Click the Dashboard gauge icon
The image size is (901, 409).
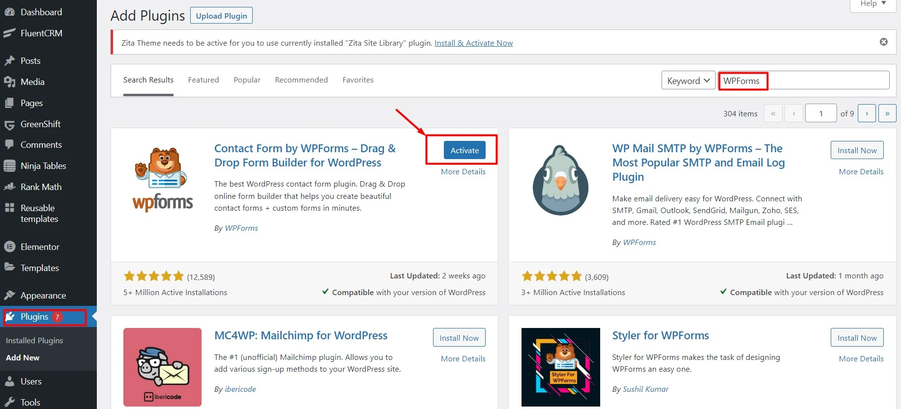pyautogui.click(x=9, y=12)
